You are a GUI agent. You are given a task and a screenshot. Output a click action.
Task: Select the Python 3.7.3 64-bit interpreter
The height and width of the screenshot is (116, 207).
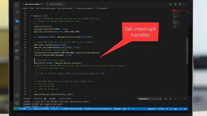[41, 109]
